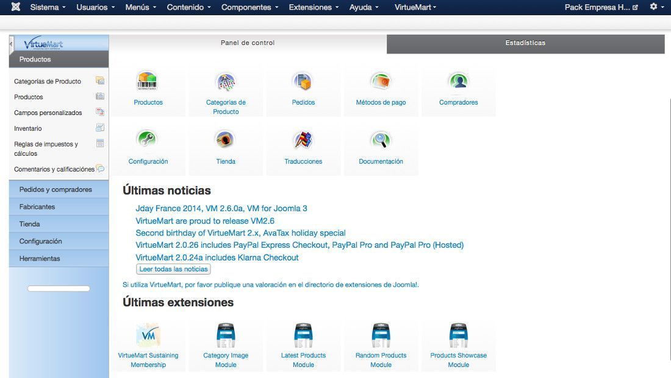Click Campos personalizados in sidebar

click(x=48, y=113)
